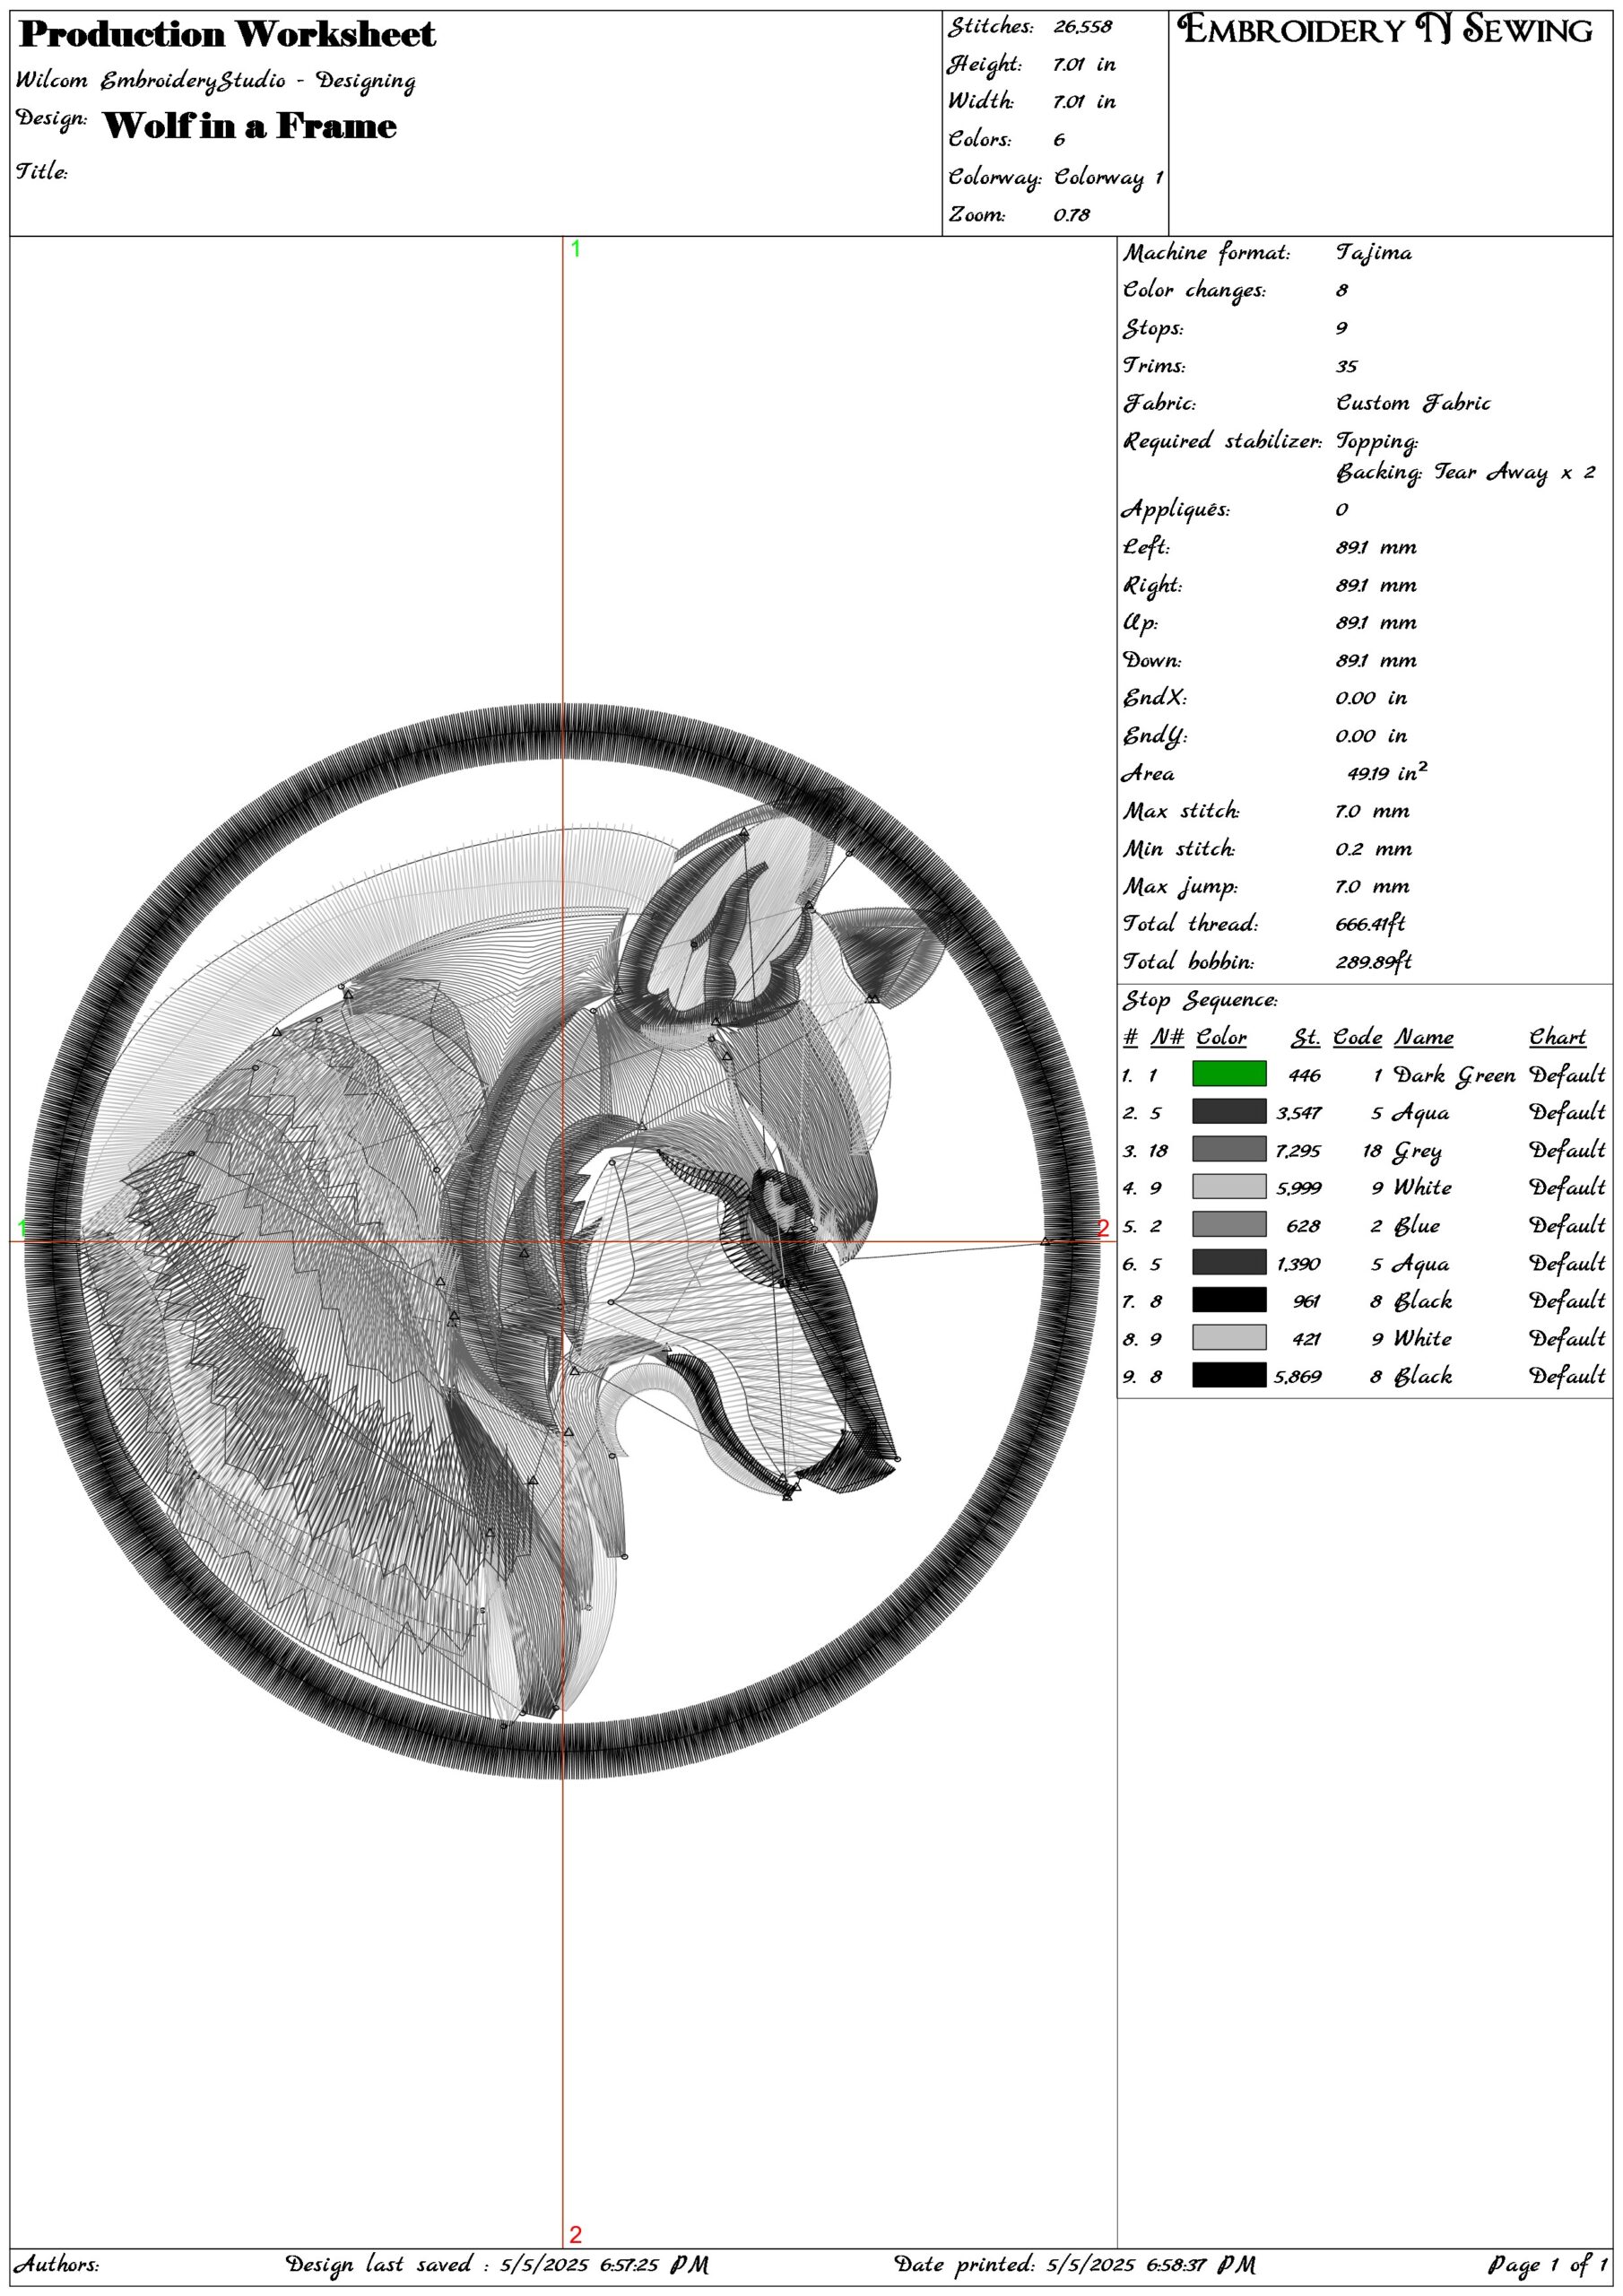The width and height of the screenshot is (1623, 2296).
Task: Select stitch count "7,295" in Grey row
Action: [x=1298, y=1151]
